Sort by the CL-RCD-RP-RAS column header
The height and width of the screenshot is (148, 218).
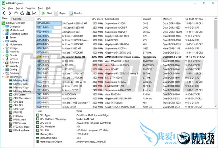click(195, 19)
